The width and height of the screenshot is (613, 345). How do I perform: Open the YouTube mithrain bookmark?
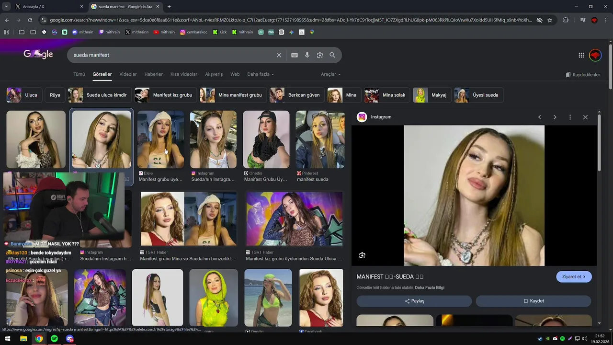click(164, 32)
